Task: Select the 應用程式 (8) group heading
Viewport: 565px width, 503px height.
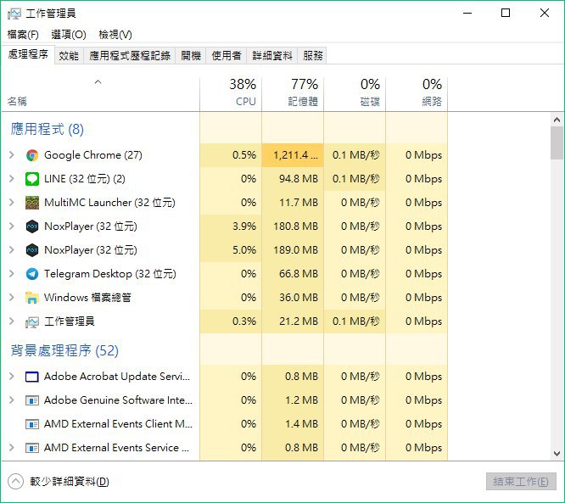Action: (x=48, y=129)
